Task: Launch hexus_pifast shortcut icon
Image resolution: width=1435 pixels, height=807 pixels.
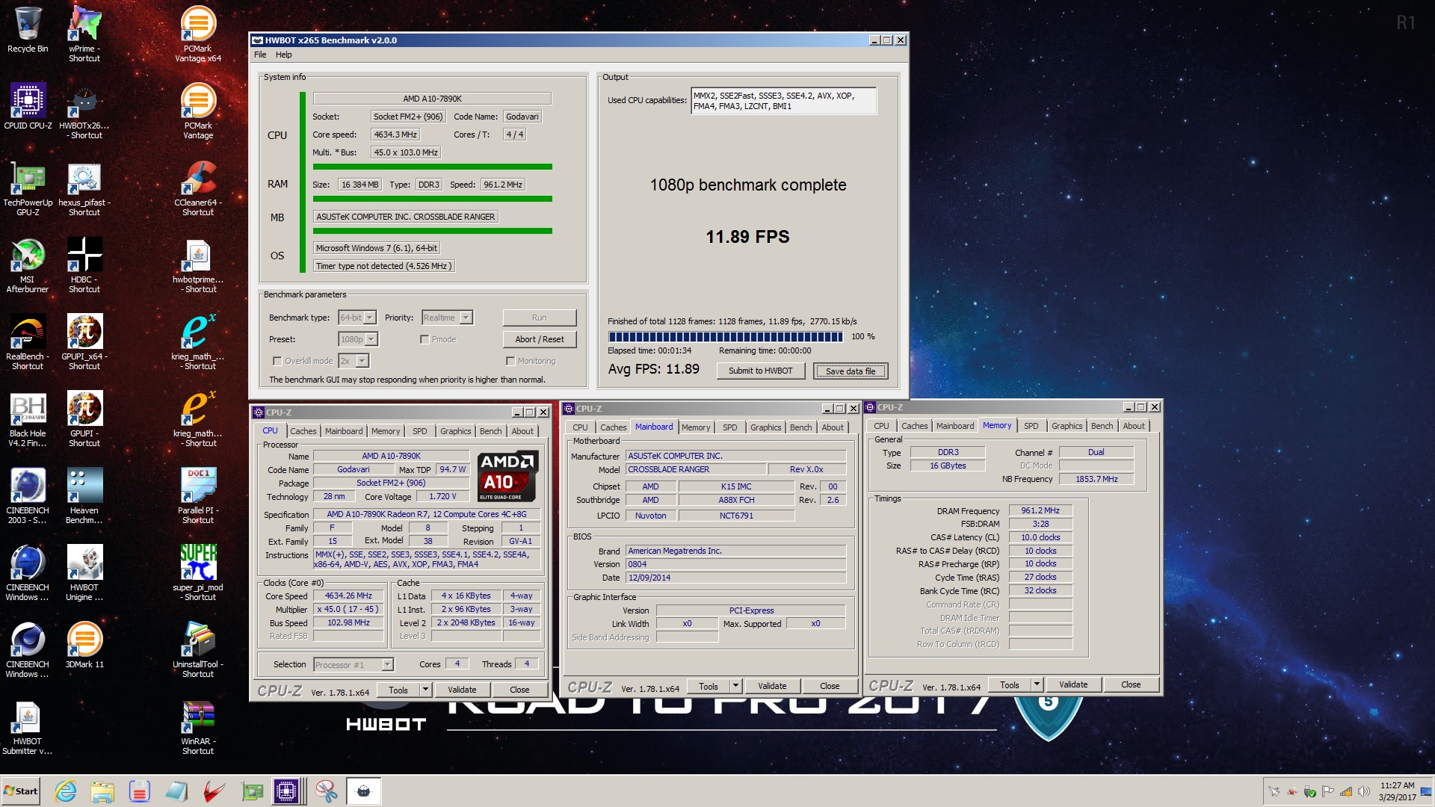Action: pyautogui.click(x=84, y=188)
